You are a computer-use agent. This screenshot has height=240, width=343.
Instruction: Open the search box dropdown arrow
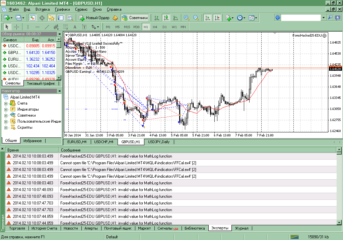point(323,18)
